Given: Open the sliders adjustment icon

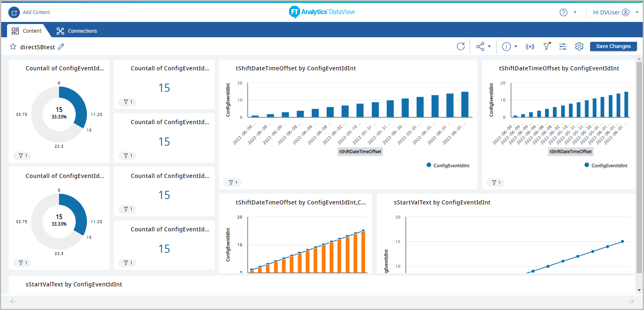Looking at the screenshot, I should point(563,46).
